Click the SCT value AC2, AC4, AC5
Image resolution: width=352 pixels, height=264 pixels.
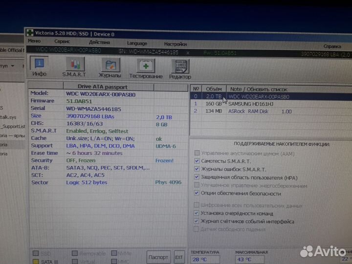point(85,175)
